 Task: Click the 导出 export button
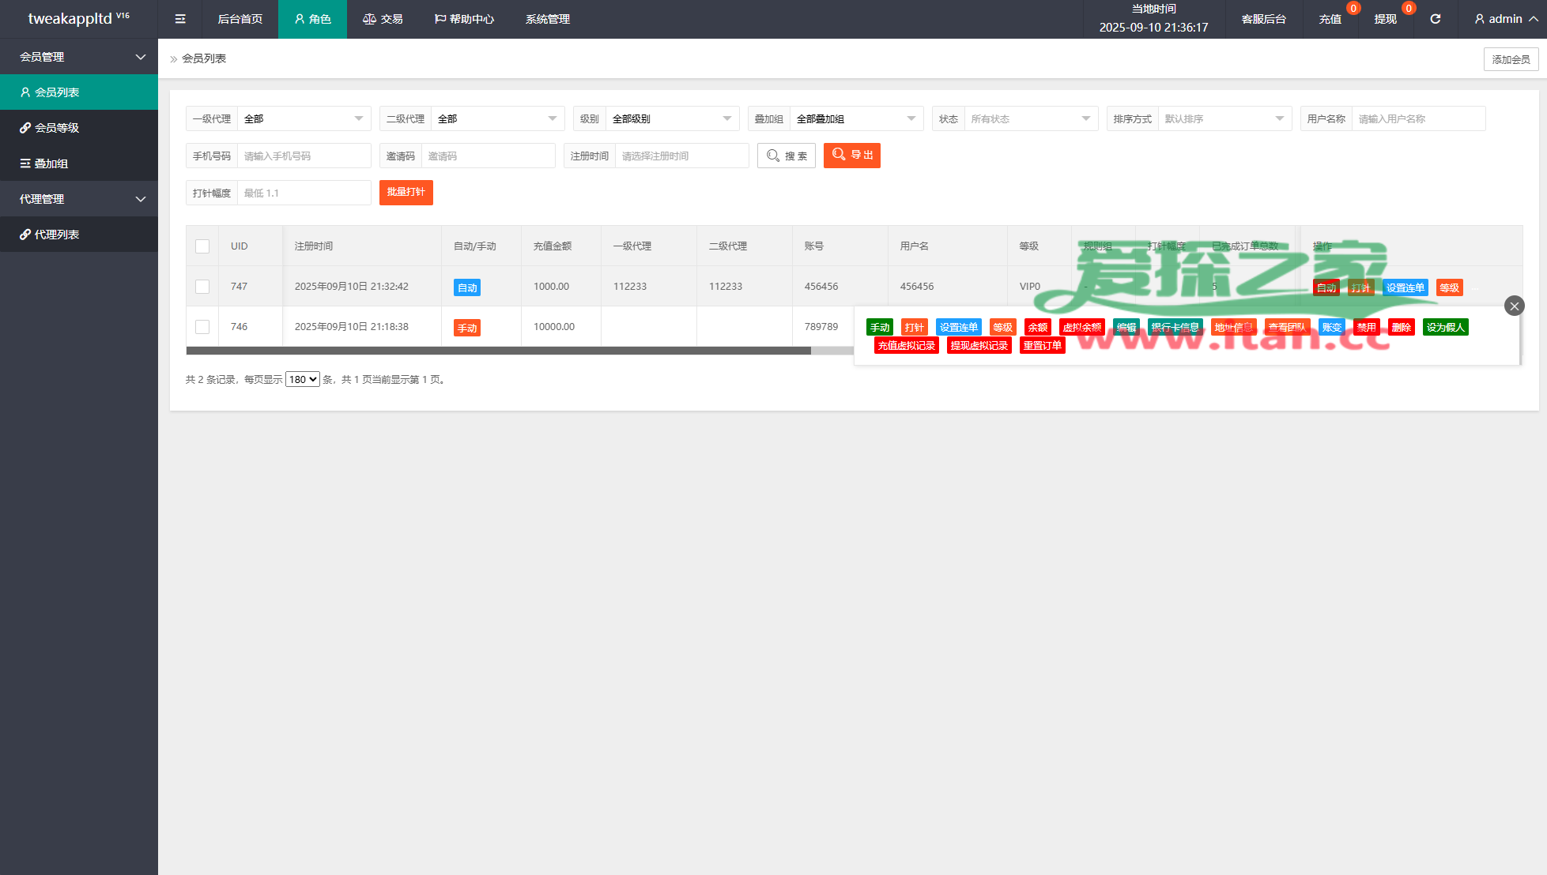click(x=851, y=156)
